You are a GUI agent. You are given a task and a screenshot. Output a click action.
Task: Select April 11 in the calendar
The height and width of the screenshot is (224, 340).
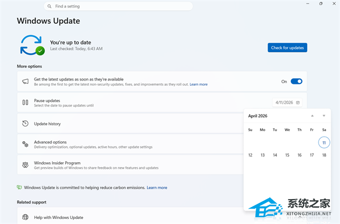click(x=324, y=142)
